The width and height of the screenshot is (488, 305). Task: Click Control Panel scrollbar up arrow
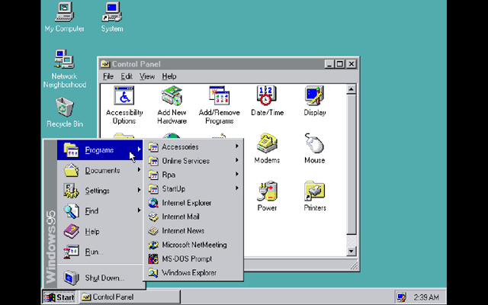(x=352, y=89)
